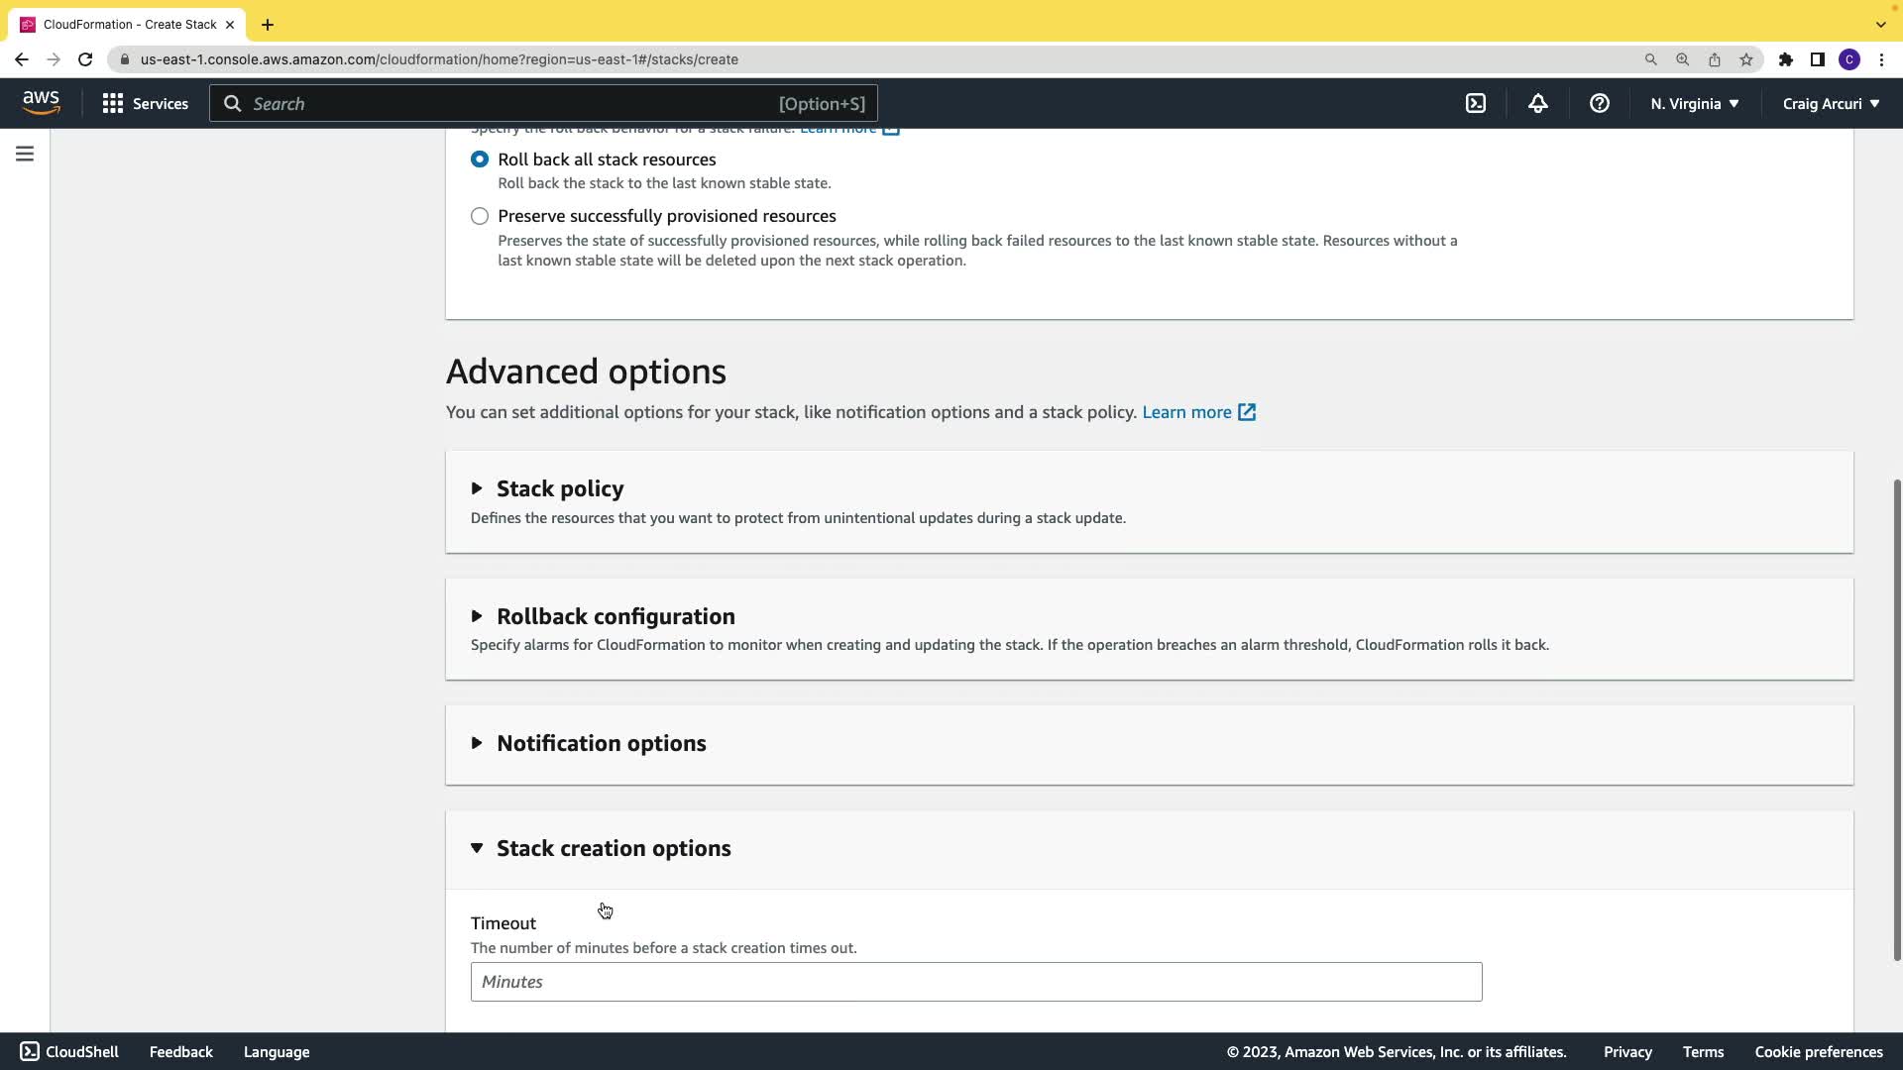Click the Timeout Minutes input field
The height and width of the screenshot is (1070, 1903).
tap(975, 982)
